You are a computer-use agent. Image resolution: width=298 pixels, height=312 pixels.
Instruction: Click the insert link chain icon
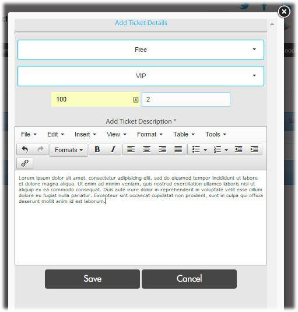pyautogui.click(x=24, y=163)
